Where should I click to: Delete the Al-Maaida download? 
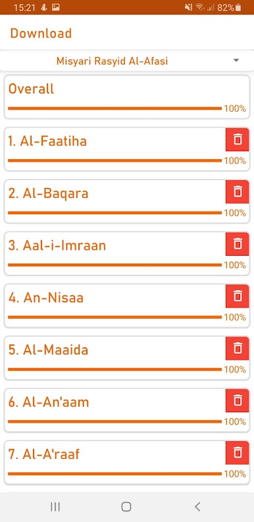tap(238, 348)
